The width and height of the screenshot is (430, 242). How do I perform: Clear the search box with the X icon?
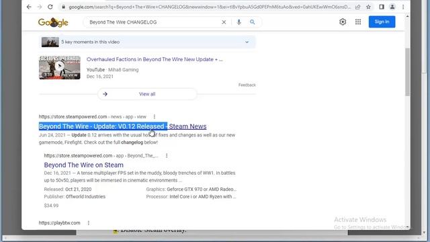point(224,22)
